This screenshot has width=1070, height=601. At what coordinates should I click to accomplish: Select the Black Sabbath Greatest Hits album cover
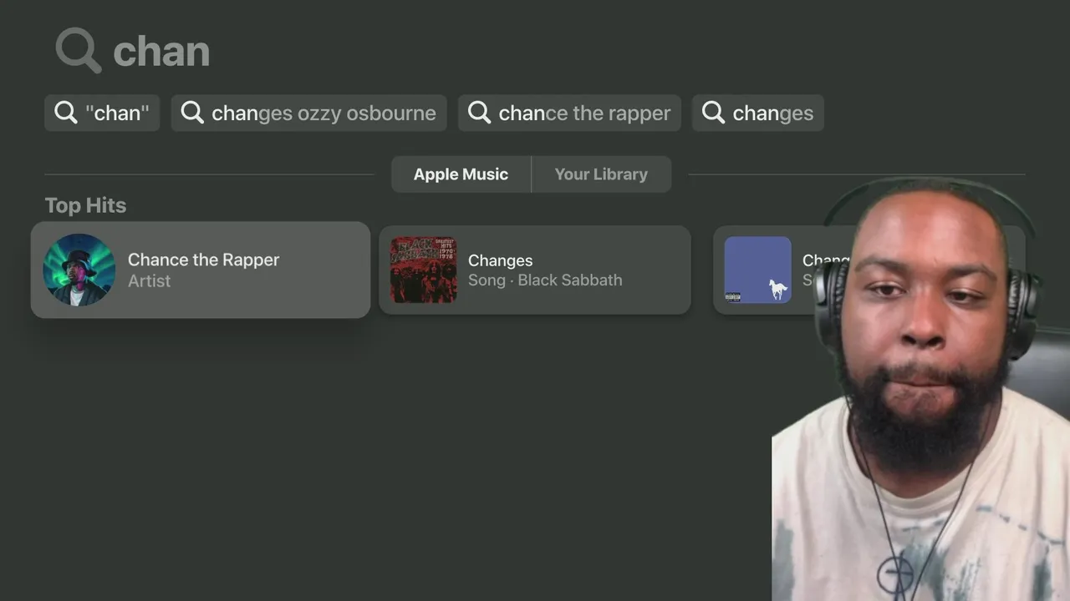tap(423, 270)
